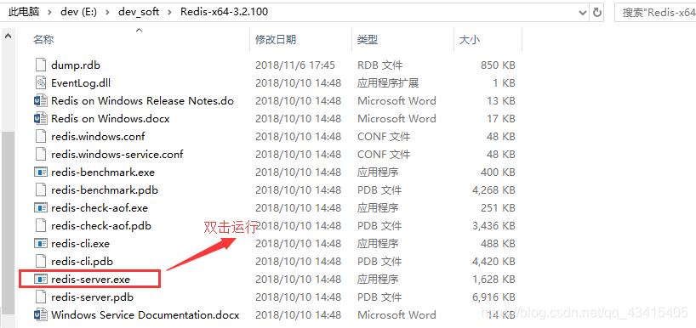Click the 4,420 KB size of redis-cli.pdb
The width and height of the screenshot is (696, 328).
pos(493,262)
